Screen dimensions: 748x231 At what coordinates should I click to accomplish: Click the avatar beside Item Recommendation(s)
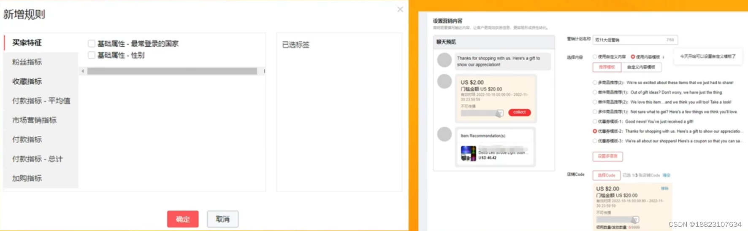444,134
